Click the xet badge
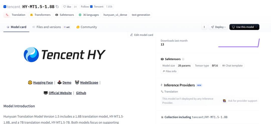The width and height of the screenshot is (271, 124). point(66,27)
